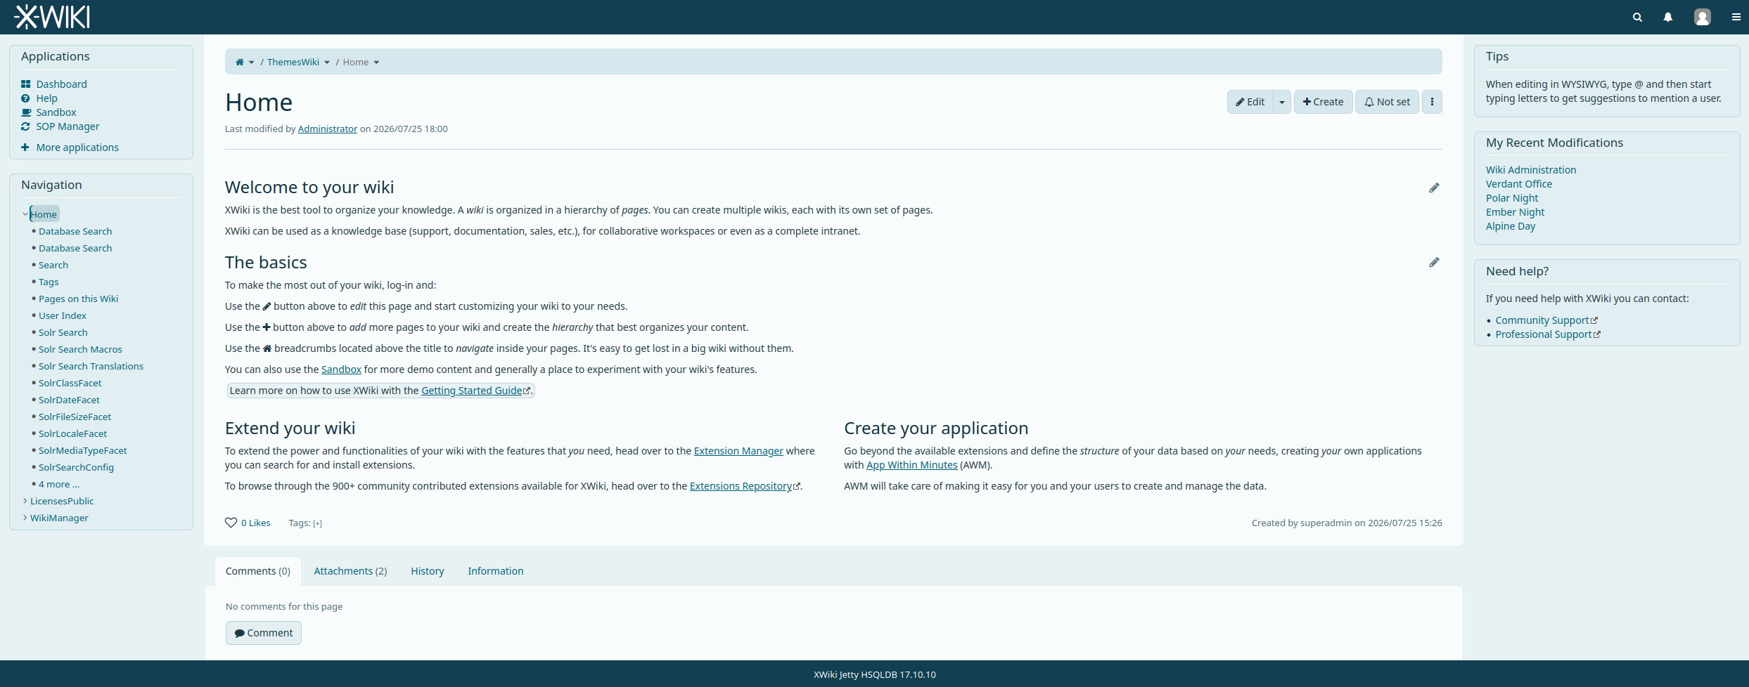
Task: Expand the Edit button dropdown arrow
Action: click(1282, 102)
